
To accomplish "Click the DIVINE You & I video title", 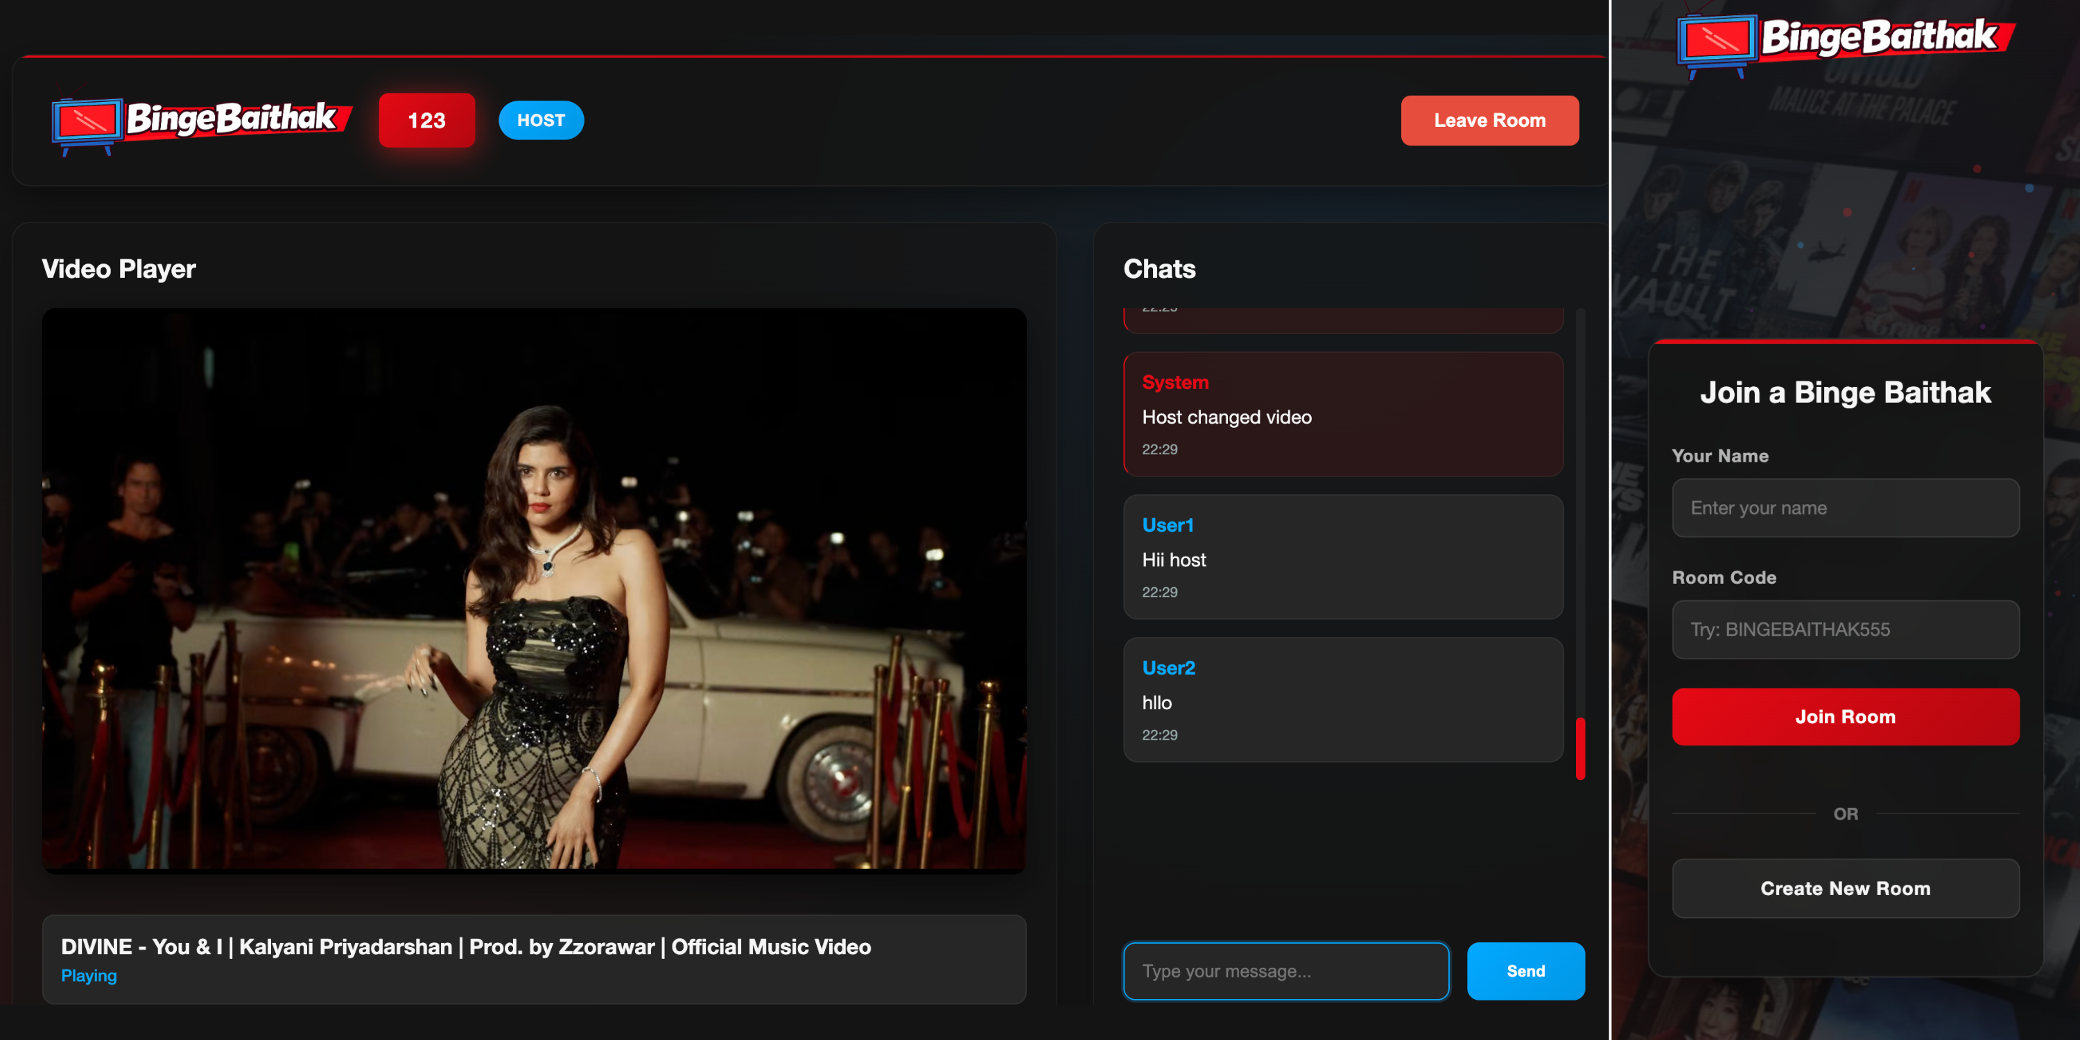I will coord(466,946).
